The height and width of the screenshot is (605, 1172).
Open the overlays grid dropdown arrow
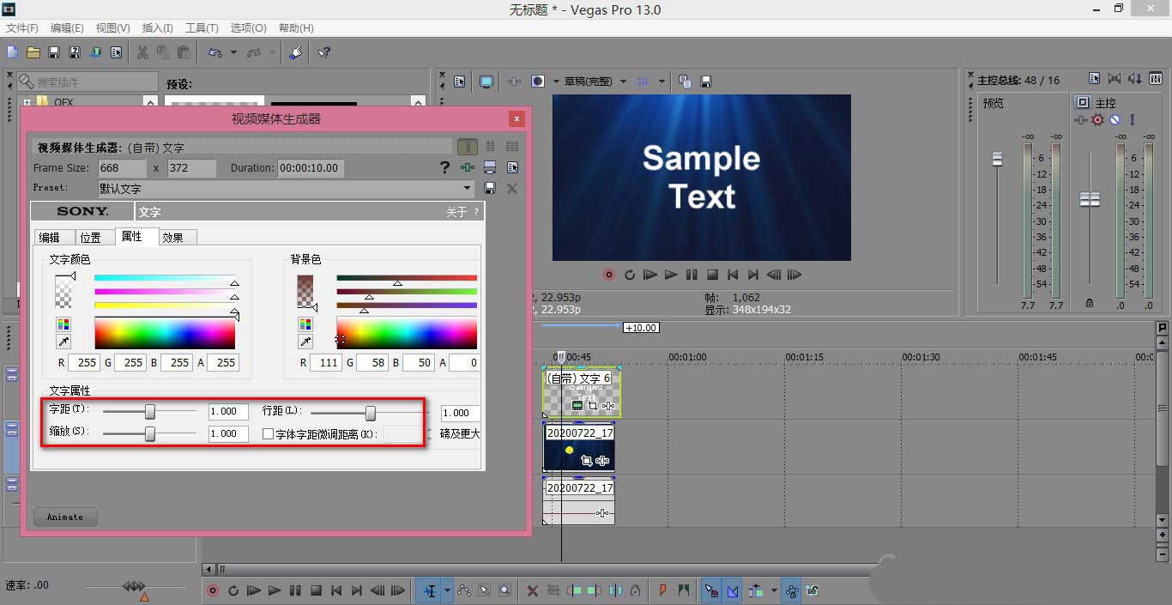[662, 82]
